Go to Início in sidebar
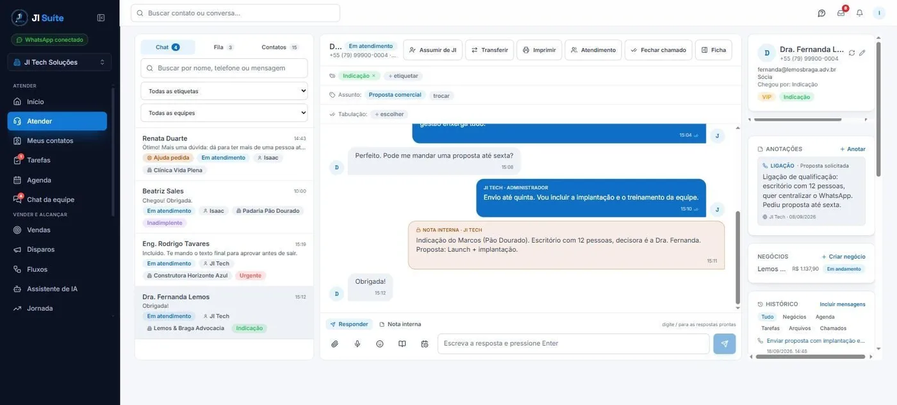Viewport: 897px width, 405px height. click(x=57, y=101)
